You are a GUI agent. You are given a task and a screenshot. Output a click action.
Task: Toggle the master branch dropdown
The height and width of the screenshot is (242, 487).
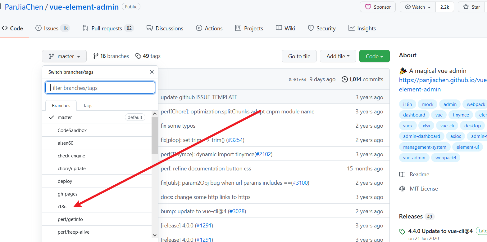pos(64,56)
